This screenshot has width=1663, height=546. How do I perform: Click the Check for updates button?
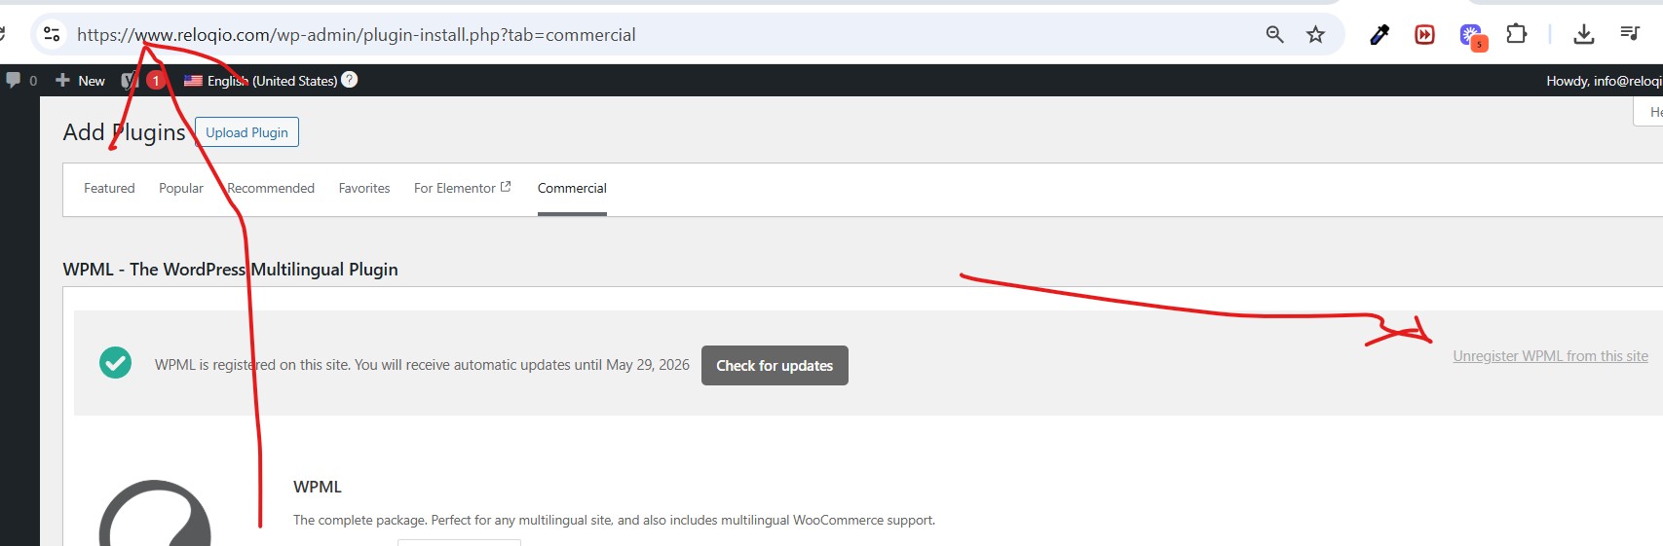775,365
